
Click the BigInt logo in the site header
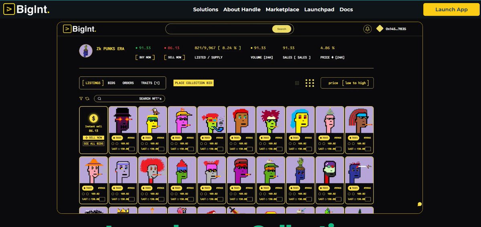click(x=26, y=9)
